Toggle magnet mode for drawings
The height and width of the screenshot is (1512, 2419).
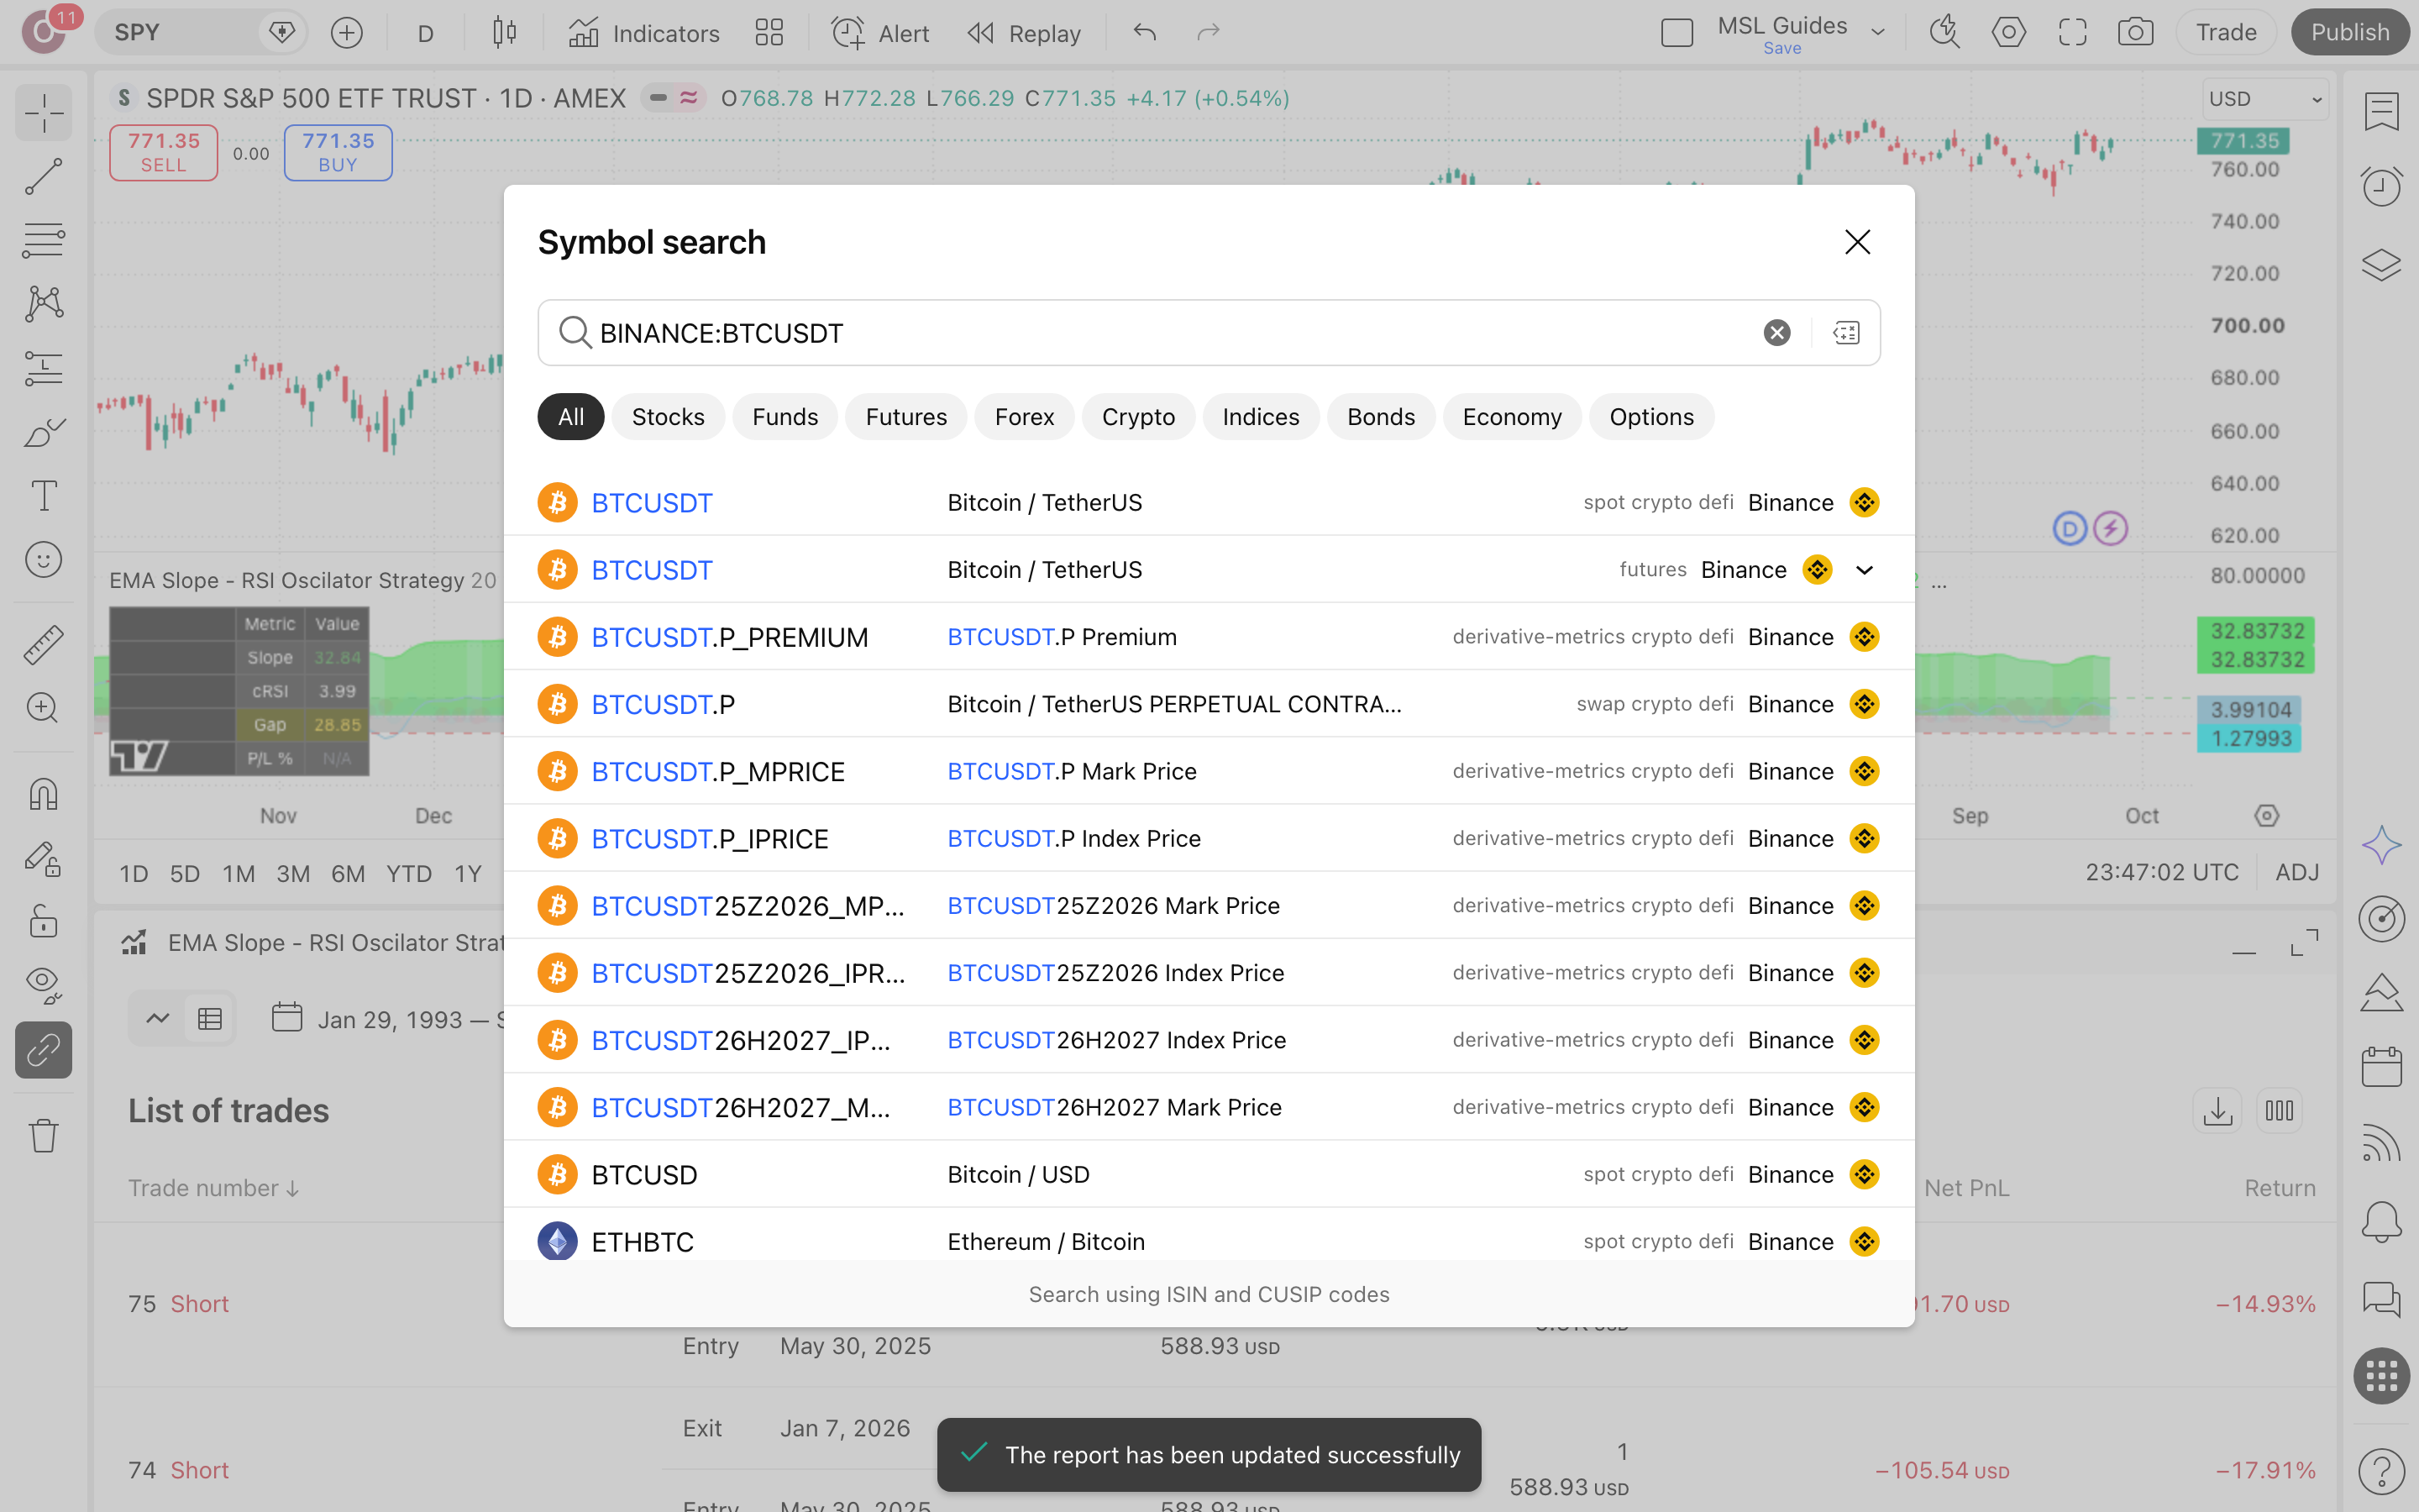[44, 794]
